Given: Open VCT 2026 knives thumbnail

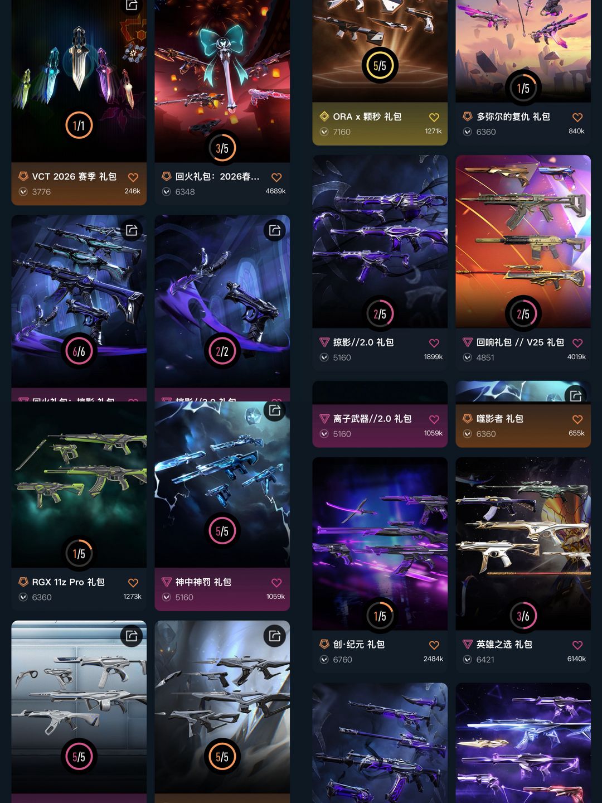Looking at the screenshot, I should coord(79,81).
